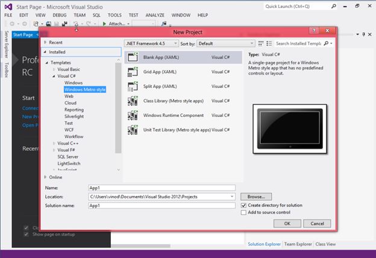
Task: Open the TOOLS menu
Action: (x=114, y=15)
